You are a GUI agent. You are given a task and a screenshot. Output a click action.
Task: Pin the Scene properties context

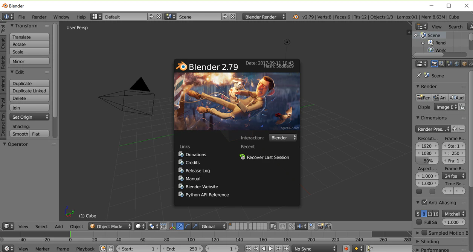click(x=419, y=76)
